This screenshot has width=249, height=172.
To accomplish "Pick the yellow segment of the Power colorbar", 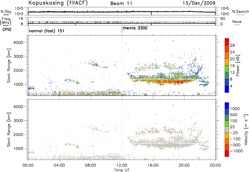I will tap(227, 62).
